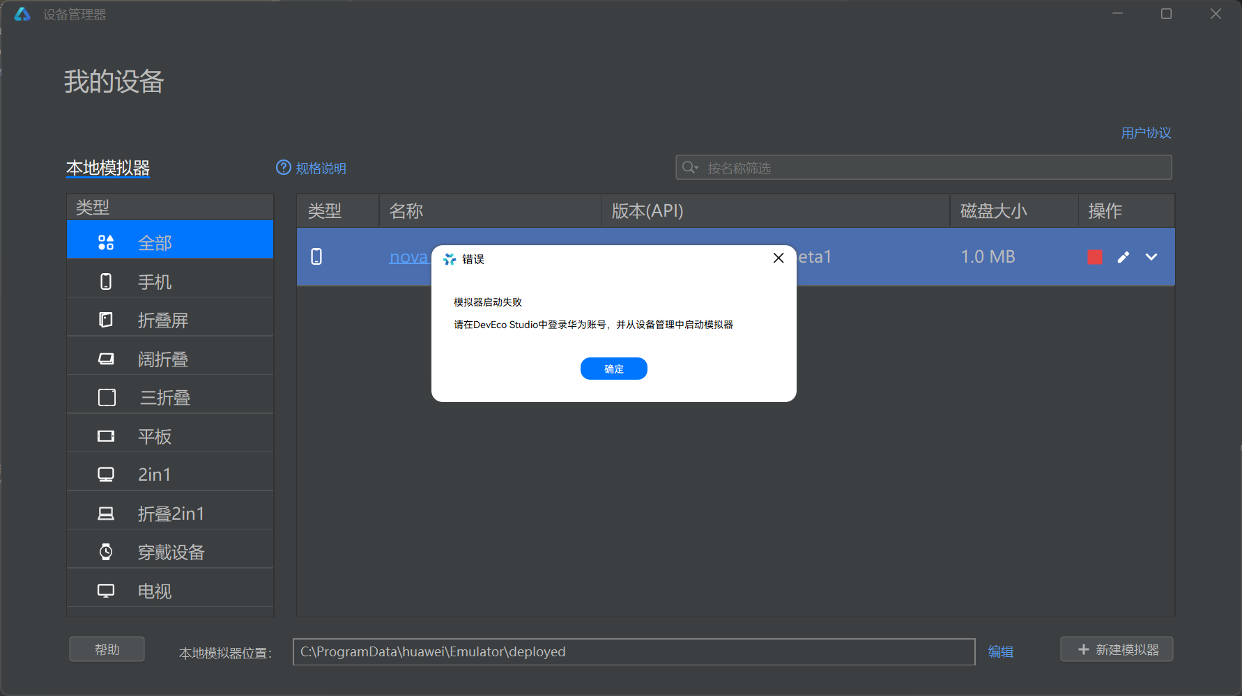Image resolution: width=1242 pixels, height=696 pixels.
Task: Open the 用户协议 user agreement link
Action: pos(1145,133)
